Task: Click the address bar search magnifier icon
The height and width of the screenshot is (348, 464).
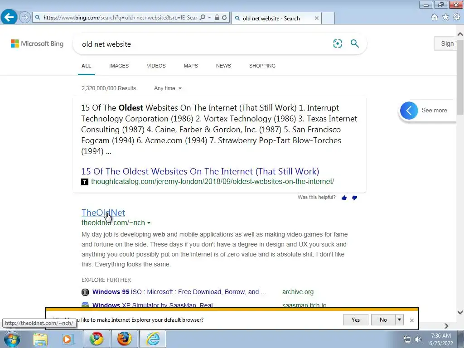Action: pos(203,18)
